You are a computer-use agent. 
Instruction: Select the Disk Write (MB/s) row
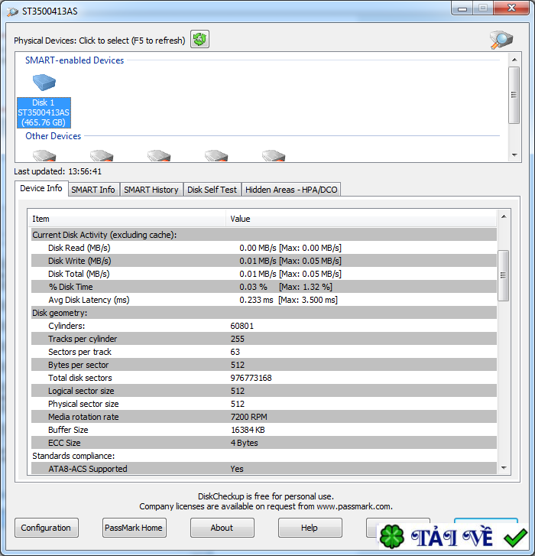click(264, 261)
